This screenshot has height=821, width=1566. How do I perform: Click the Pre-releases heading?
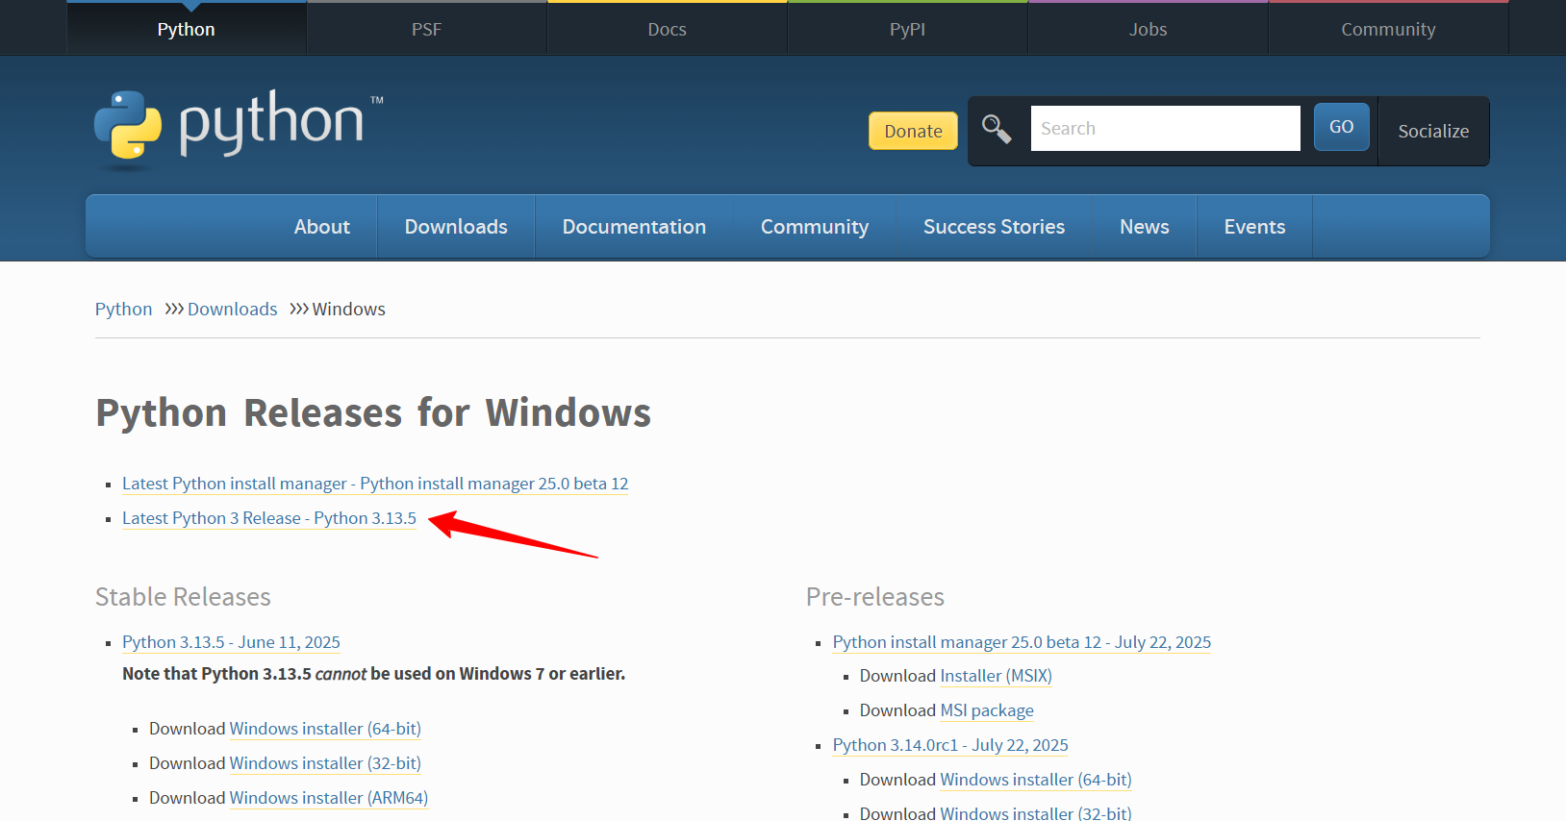875,597
